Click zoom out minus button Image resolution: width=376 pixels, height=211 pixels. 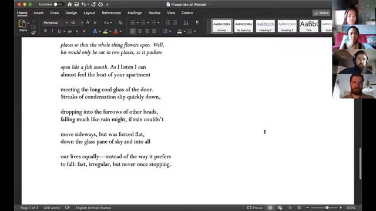(307, 207)
